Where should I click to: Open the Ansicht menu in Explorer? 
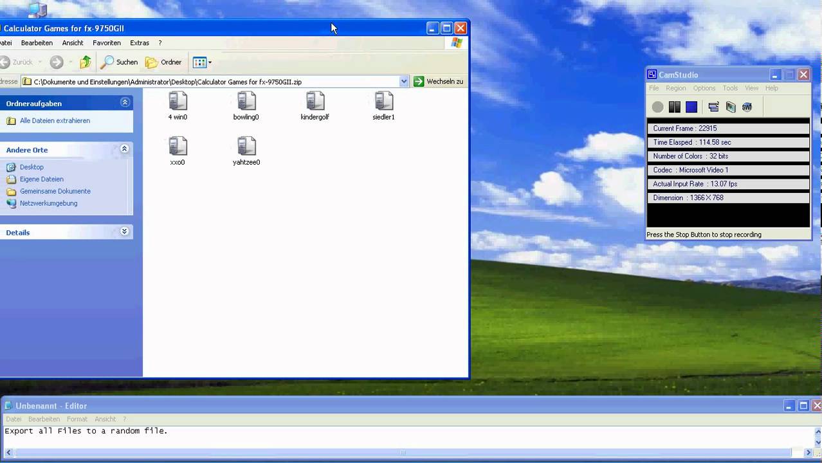click(x=73, y=43)
